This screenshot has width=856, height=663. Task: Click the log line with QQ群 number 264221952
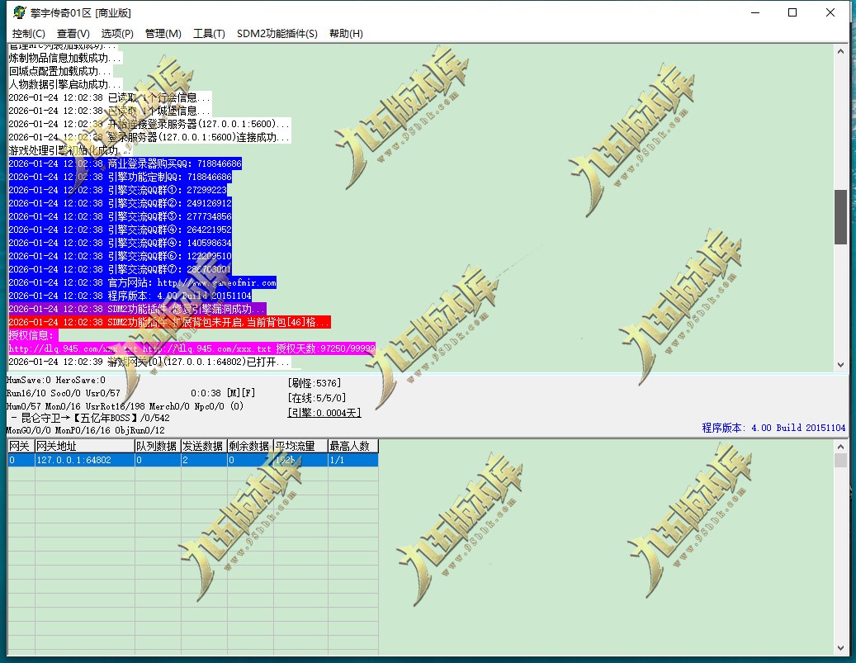pos(120,230)
